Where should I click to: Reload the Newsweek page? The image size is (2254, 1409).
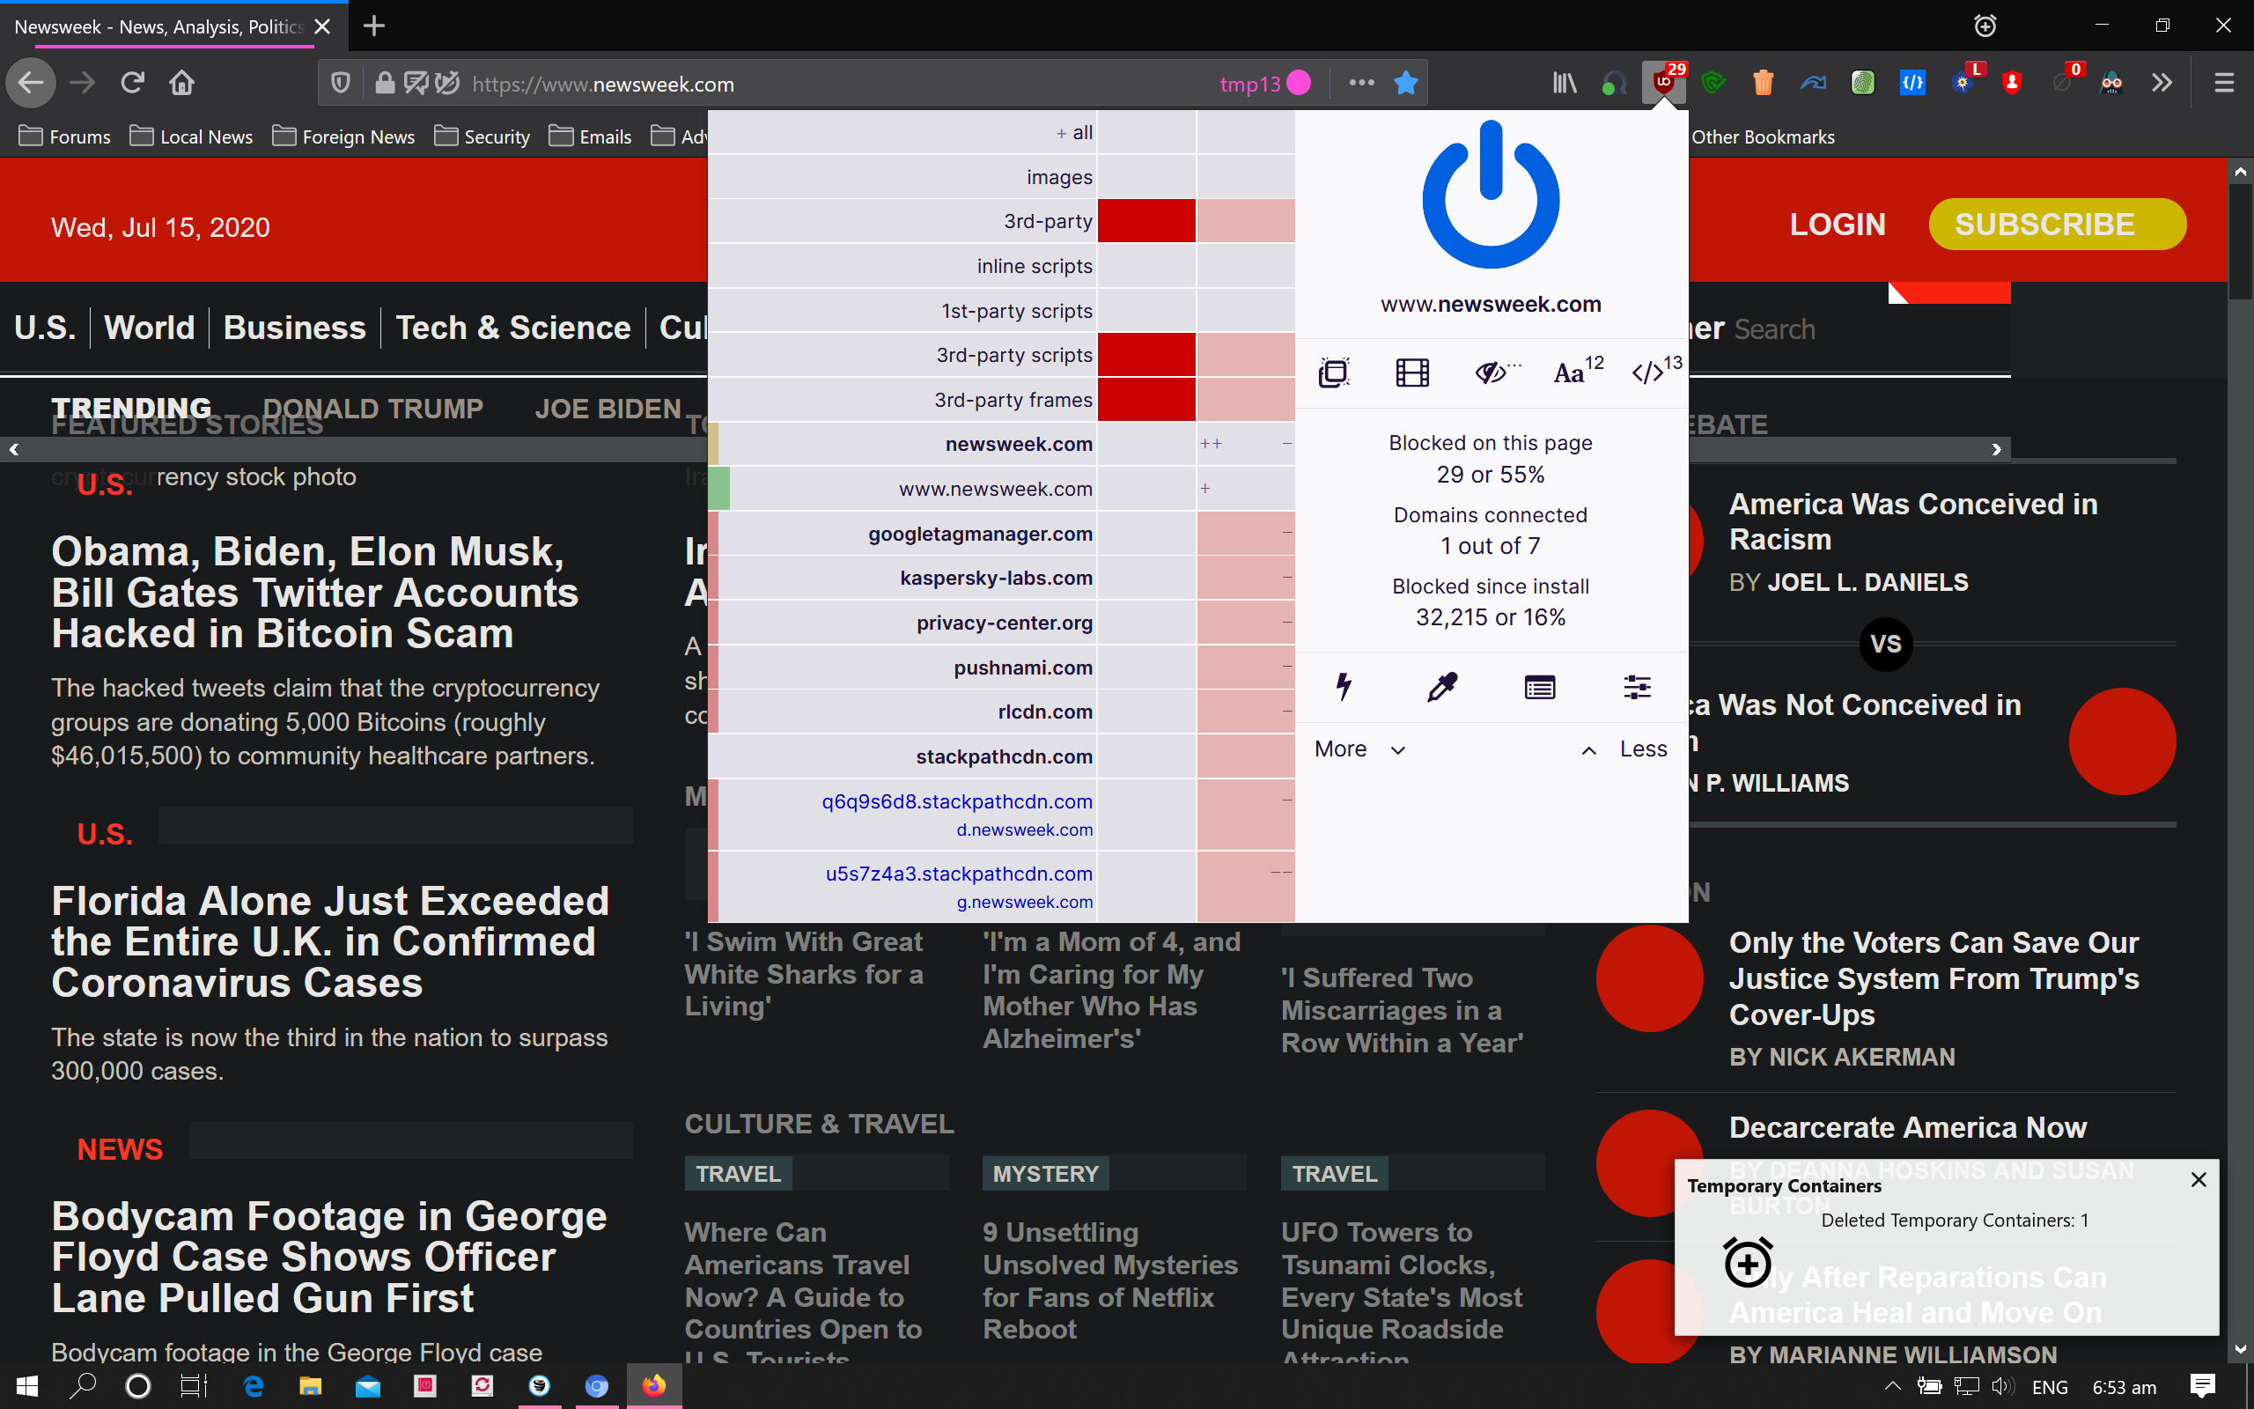point(132,83)
